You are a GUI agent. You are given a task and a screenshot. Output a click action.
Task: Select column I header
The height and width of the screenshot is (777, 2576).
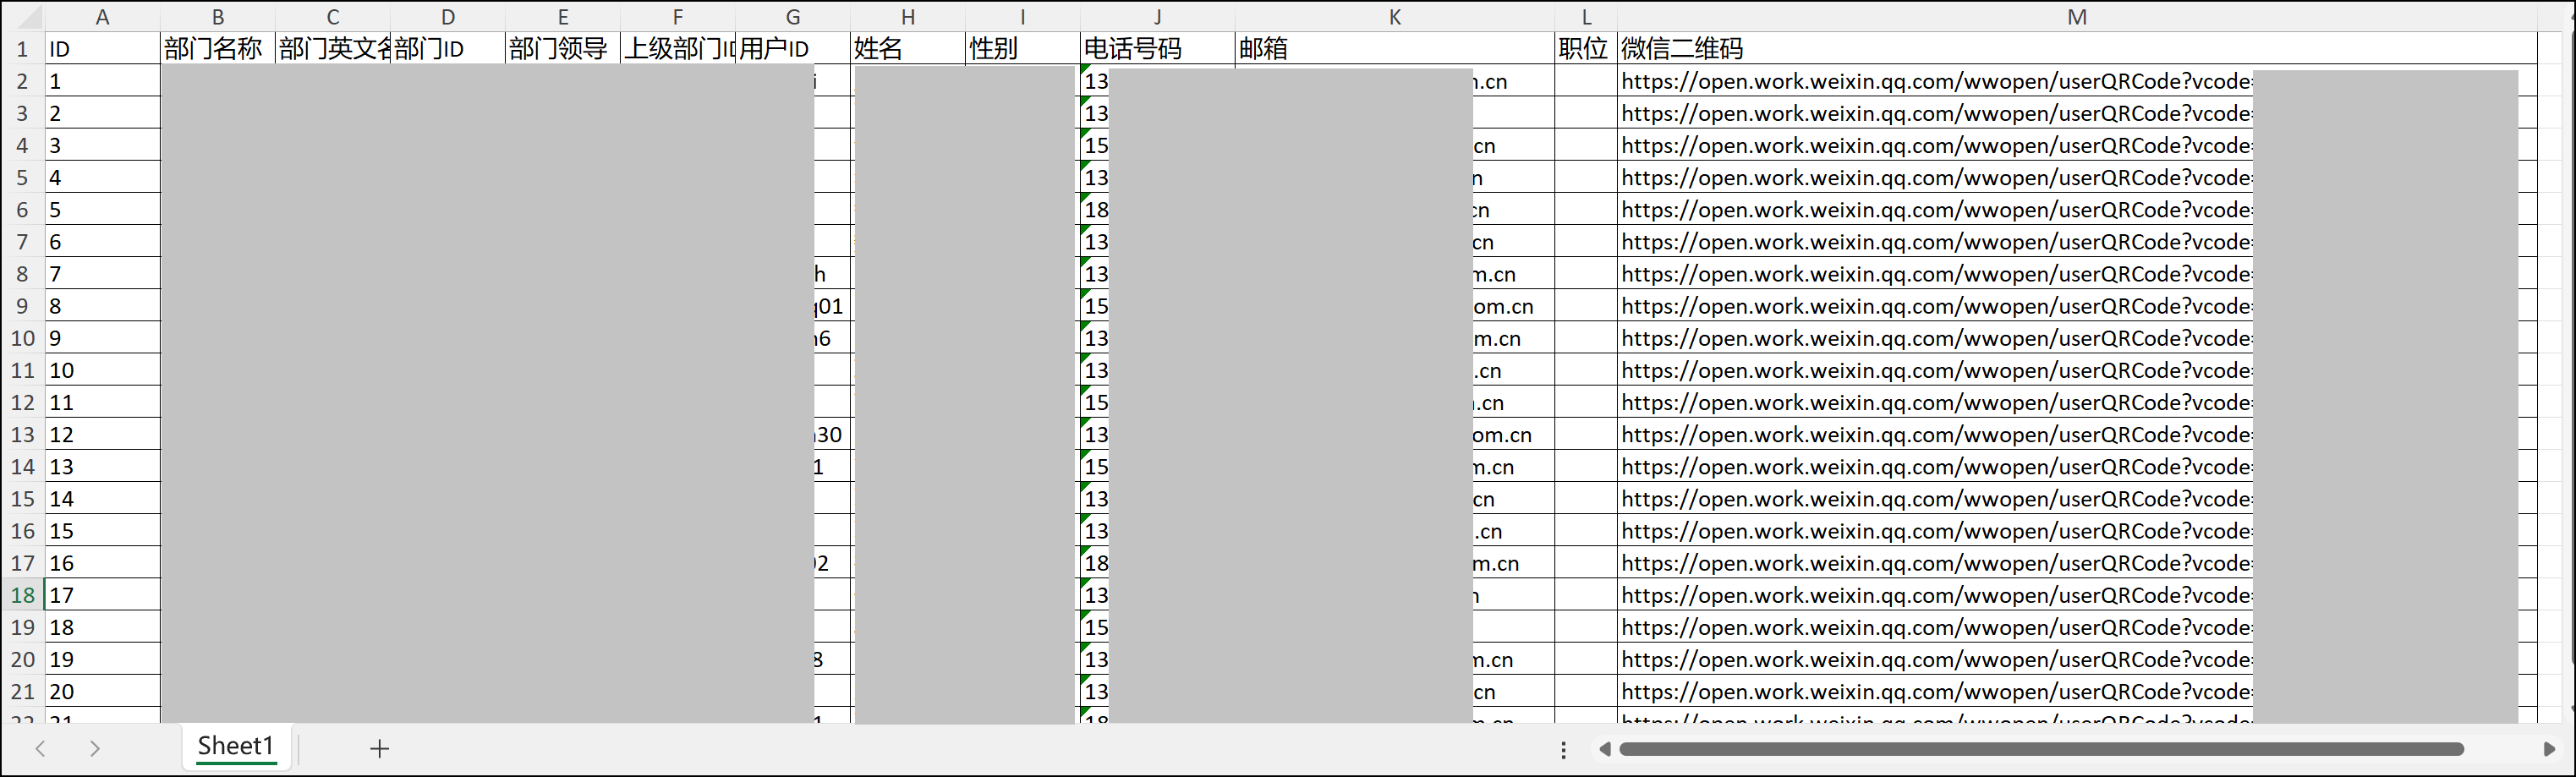point(1023,17)
